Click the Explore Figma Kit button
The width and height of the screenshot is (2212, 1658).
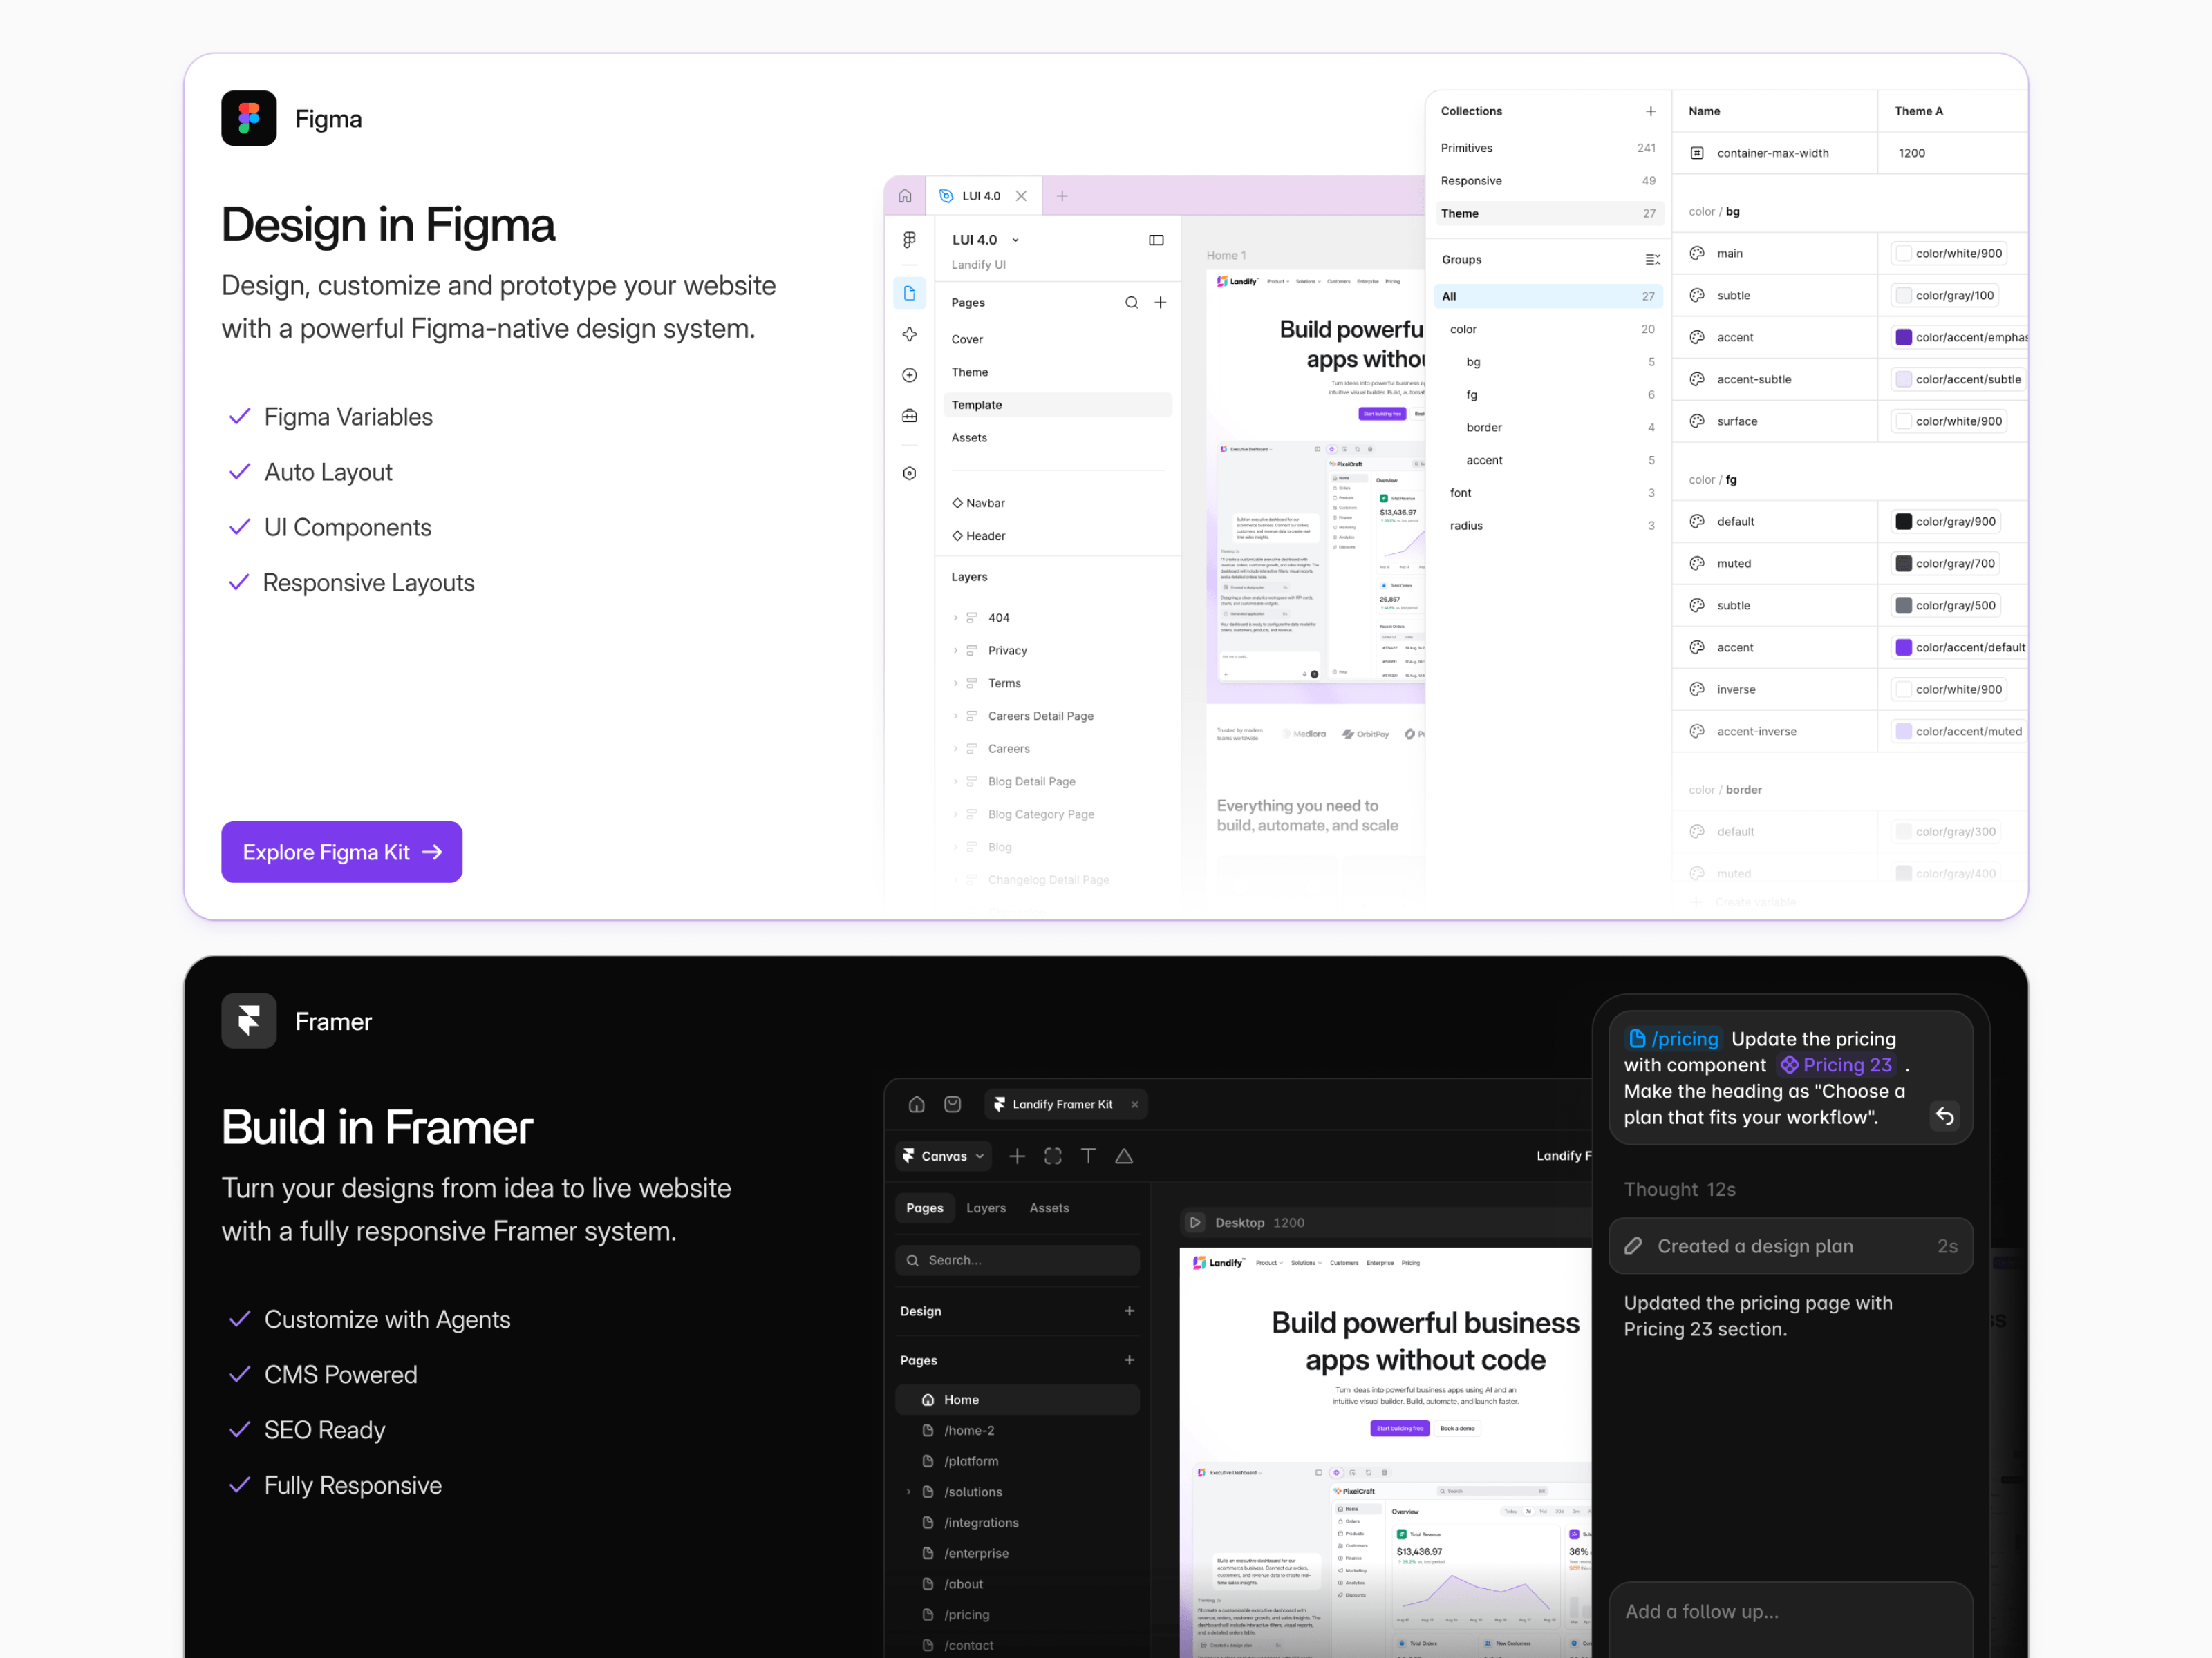click(x=342, y=852)
